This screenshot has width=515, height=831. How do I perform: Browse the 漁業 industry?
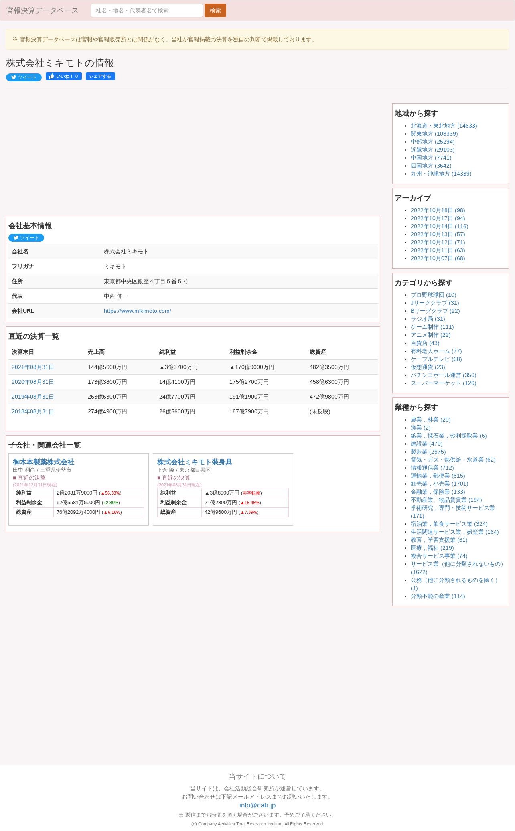tap(420, 428)
